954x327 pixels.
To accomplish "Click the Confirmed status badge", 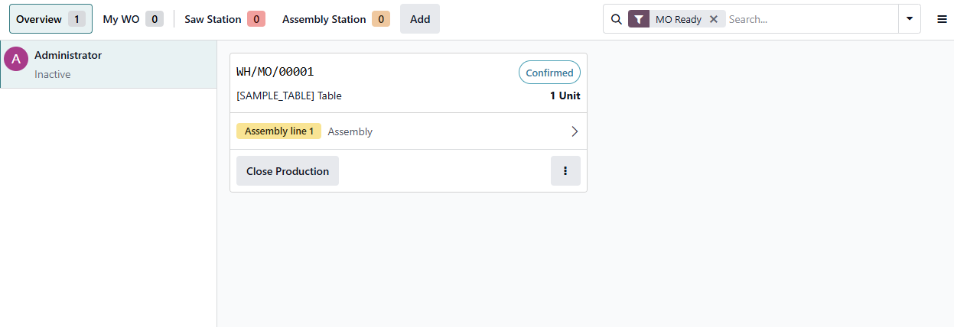I will coord(549,73).
